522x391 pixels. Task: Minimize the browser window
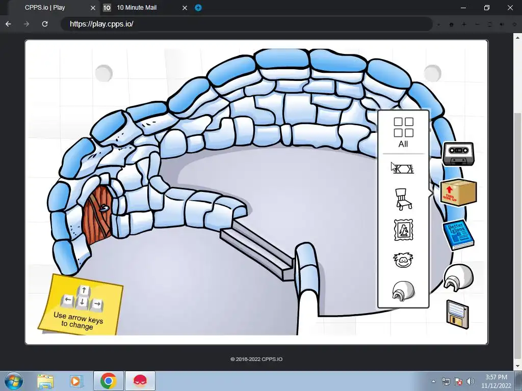tap(463, 8)
